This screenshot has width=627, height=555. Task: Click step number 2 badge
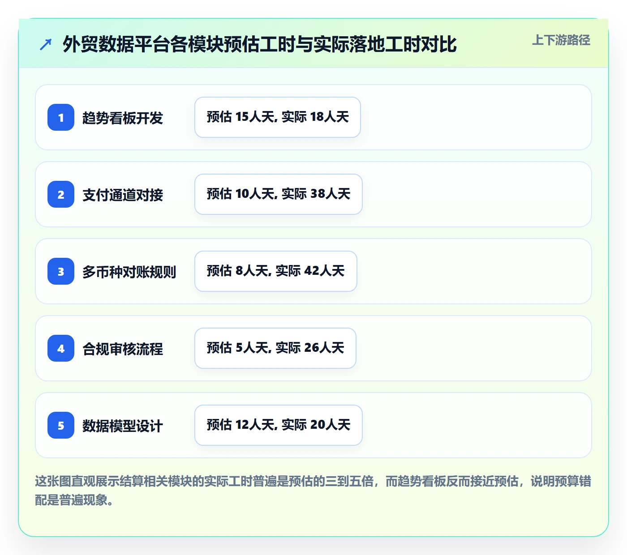(x=61, y=194)
